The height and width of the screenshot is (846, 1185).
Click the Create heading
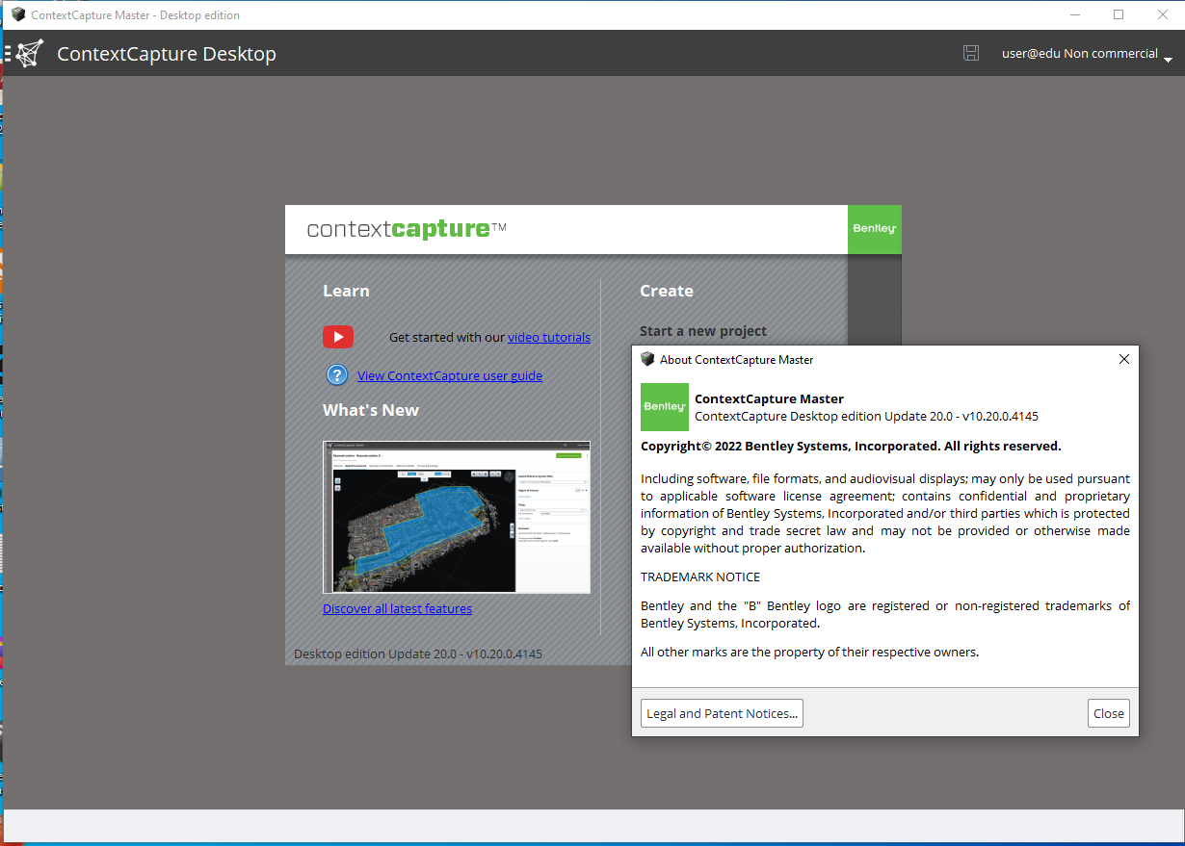[667, 291]
